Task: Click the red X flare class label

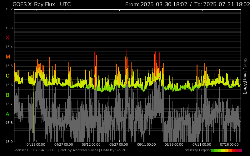Action: (x=7, y=38)
